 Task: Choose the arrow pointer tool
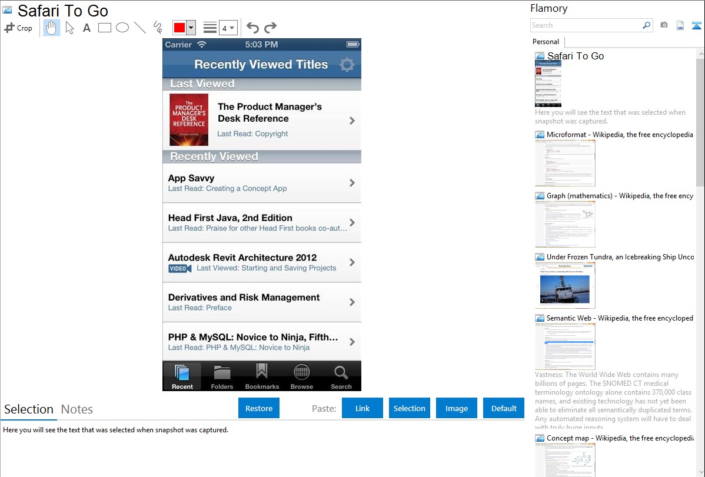(69, 28)
